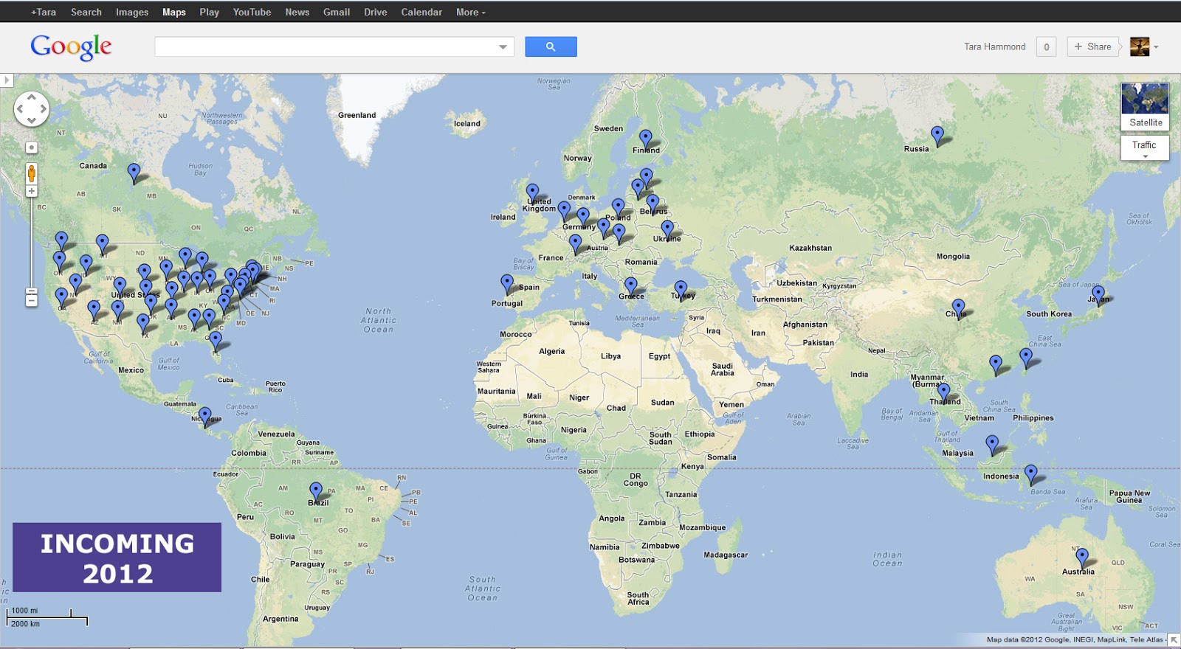The width and height of the screenshot is (1181, 649).
Task: Click the blue search magnifier button
Action: point(551,46)
